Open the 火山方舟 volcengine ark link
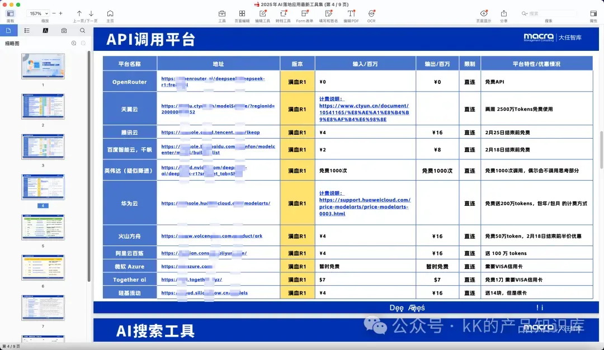 point(211,236)
